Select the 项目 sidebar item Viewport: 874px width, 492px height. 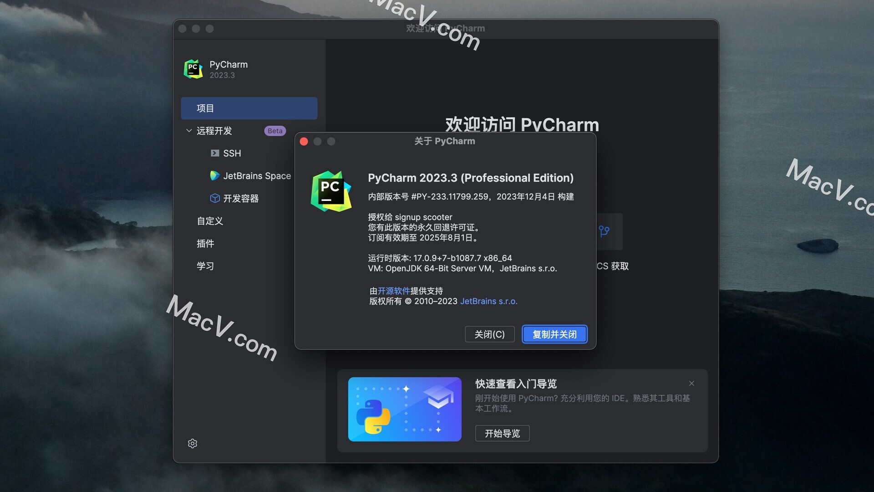[x=249, y=108]
